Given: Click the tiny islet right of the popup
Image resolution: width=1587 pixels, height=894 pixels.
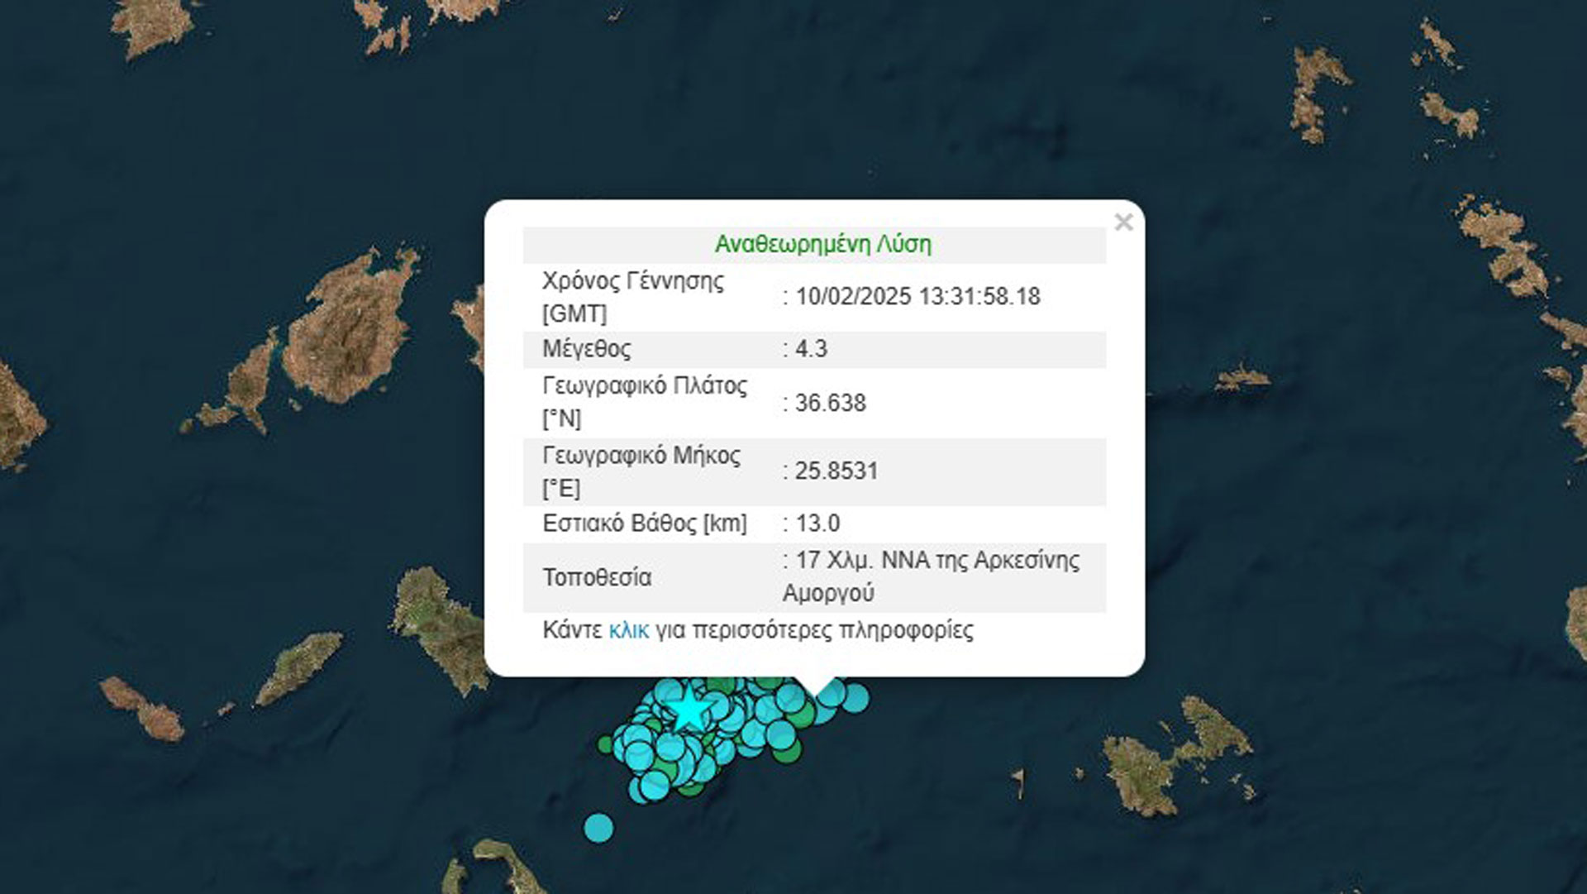Looking at the screenshot, I should (x=1241, y=378).
